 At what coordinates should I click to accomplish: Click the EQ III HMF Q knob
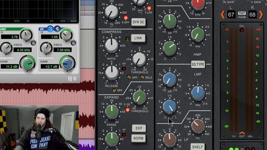pyautogui.click(x=26, y=35)
